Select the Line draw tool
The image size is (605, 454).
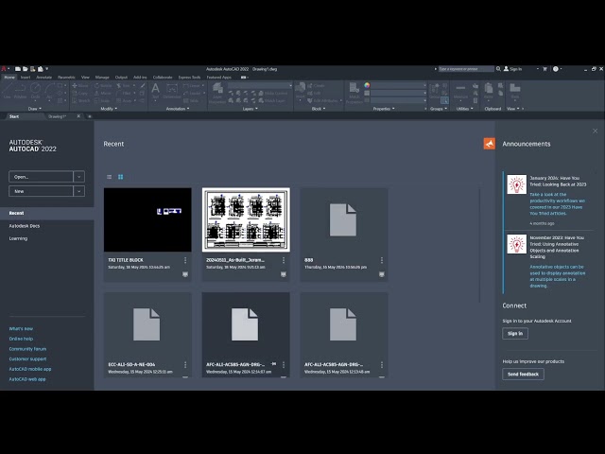pos(7,91)
